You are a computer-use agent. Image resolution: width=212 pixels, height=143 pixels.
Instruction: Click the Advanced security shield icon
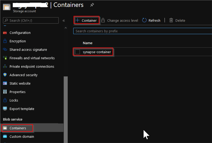[5, 75]
